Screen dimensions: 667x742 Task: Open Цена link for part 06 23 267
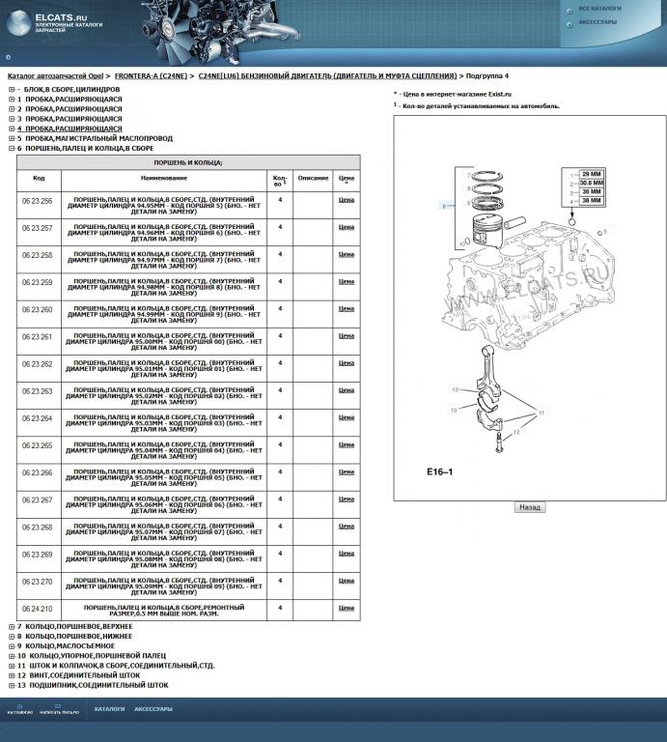[x=346, y=499]
